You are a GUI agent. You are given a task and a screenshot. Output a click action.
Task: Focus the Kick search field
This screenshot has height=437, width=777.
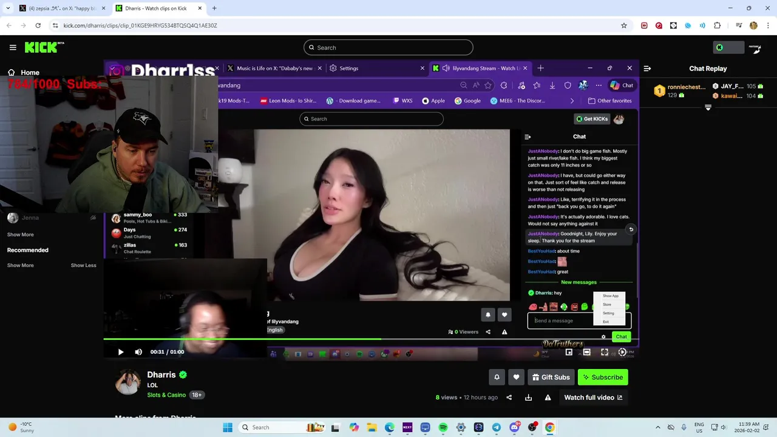[388, 47]
